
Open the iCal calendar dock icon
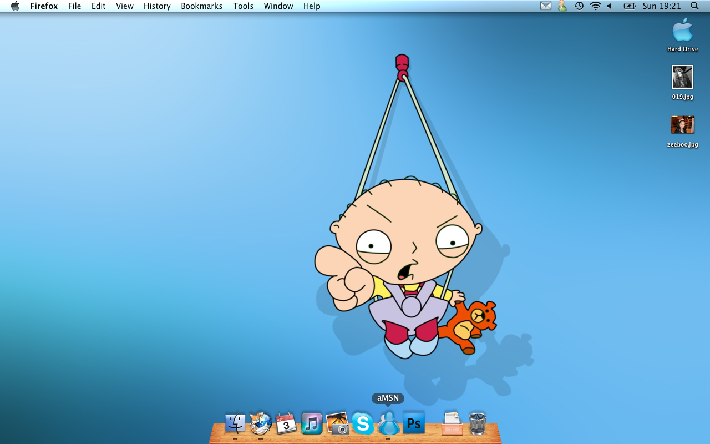286,423
